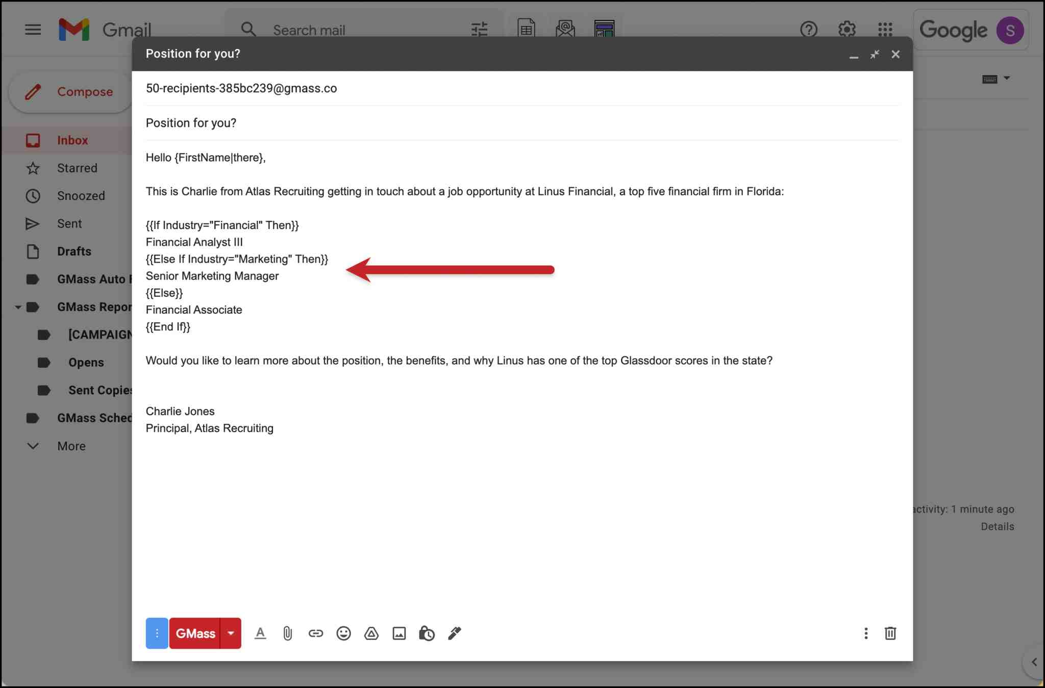Open the GMass send options dropdown arrow
The width and height of the screenshot is (1045, 688).
[x=230, y=633]
